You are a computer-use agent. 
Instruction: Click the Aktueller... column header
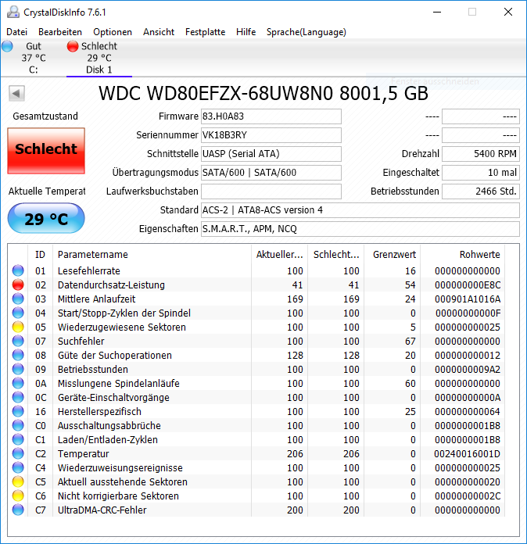(x=279, y=254)
